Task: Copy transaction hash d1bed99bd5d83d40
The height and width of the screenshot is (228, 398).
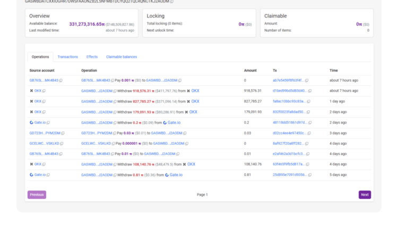Action: coord(310,91)
